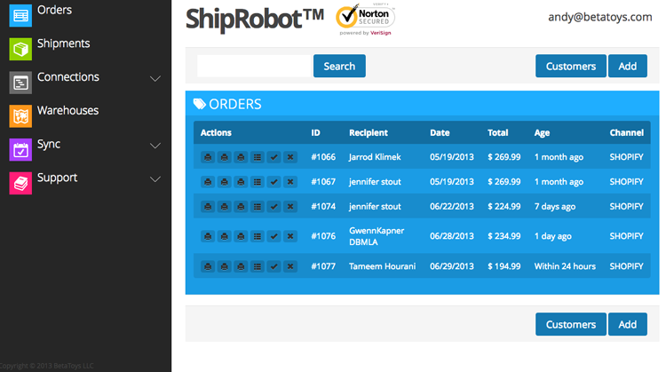Image resolution: width=666 pixels, height=372 pixels.
Task: Cancel order #1077 with X icon
Action: pyautogui.click(x=290, y=266)
